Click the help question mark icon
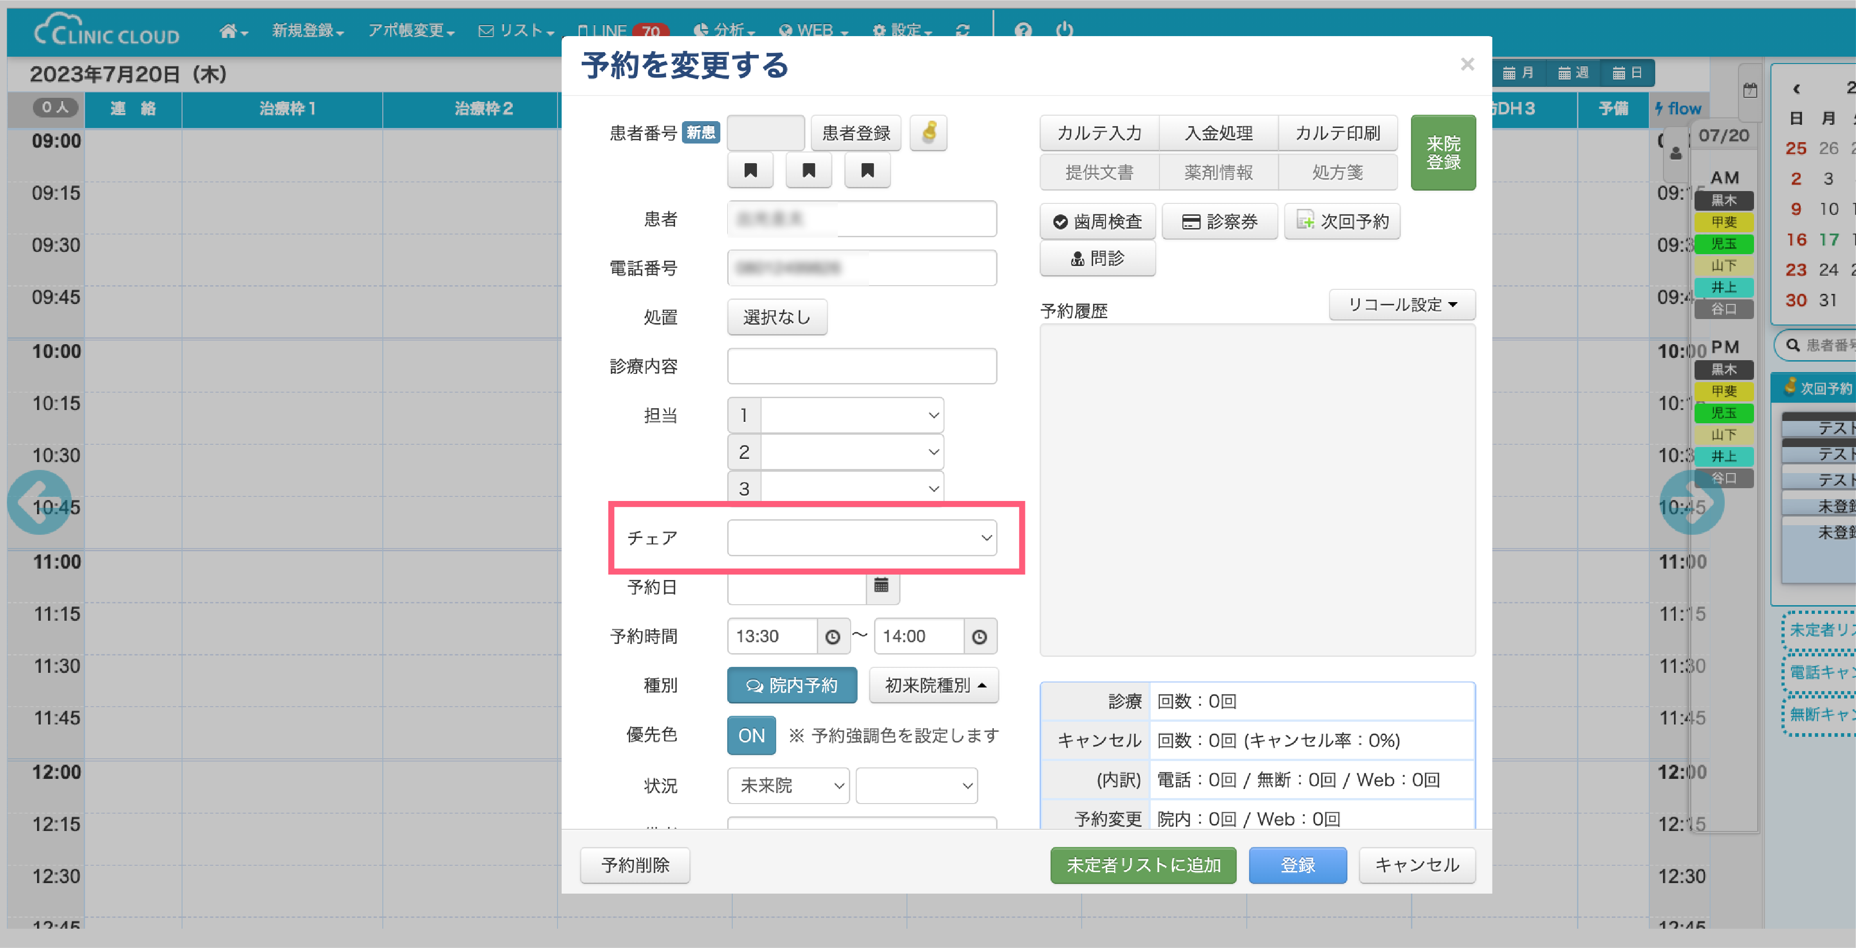 pyautogui.click(x=1023, y=30)
